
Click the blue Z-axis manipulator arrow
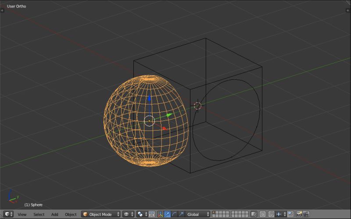coord(149,98)
